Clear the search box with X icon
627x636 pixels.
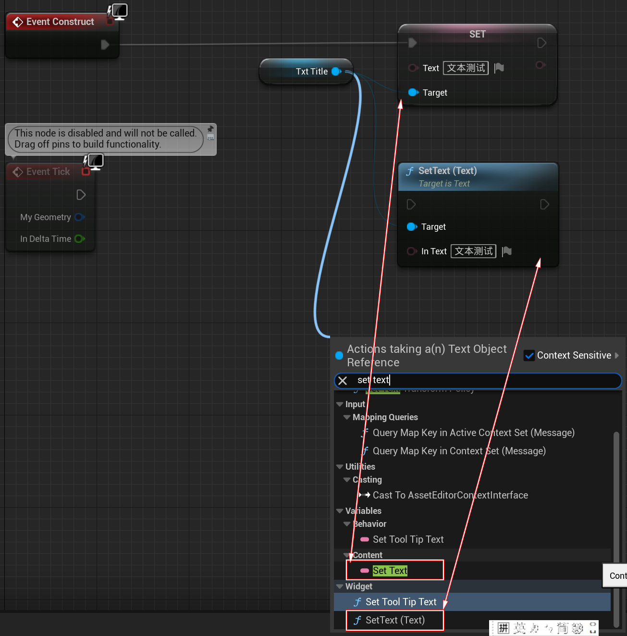click(343, 381)
